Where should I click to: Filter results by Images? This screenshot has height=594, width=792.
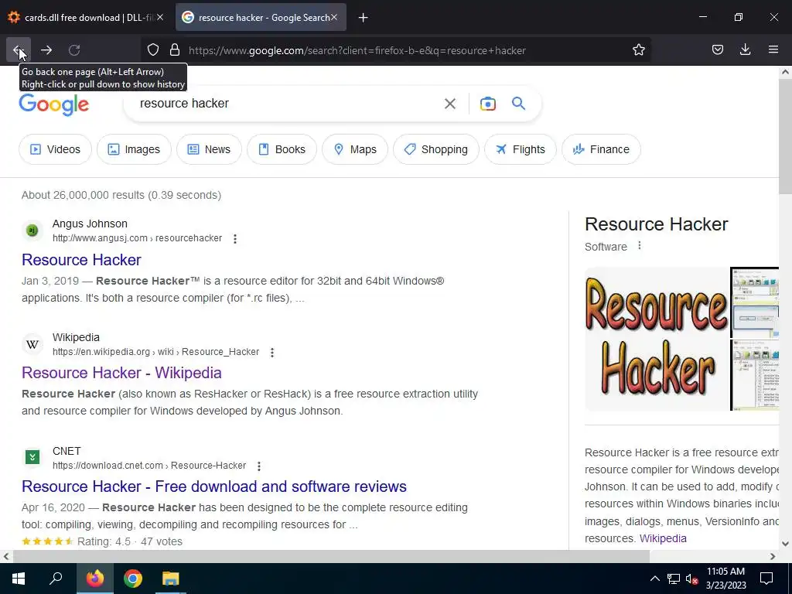coord(134,149)
